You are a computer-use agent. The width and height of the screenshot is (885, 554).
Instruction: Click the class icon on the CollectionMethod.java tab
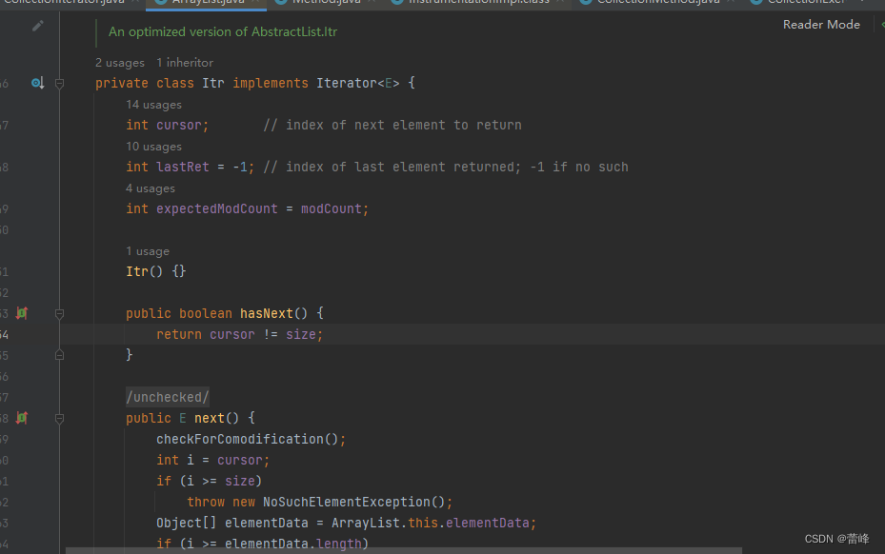pos(587,4)
